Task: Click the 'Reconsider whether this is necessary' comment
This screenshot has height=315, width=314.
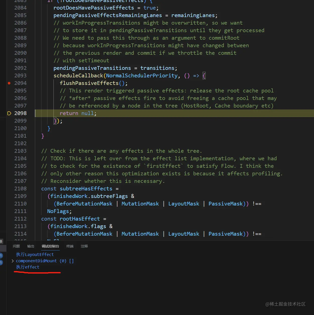Action: pos(103,181)
